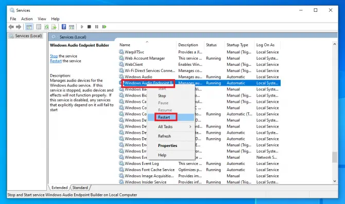
Task: Select Services (Local) tree node
Action: click(x=26, y=36)
